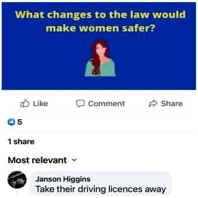
Task: Click the reply thread line under avatar
Action: click(17, 193)
